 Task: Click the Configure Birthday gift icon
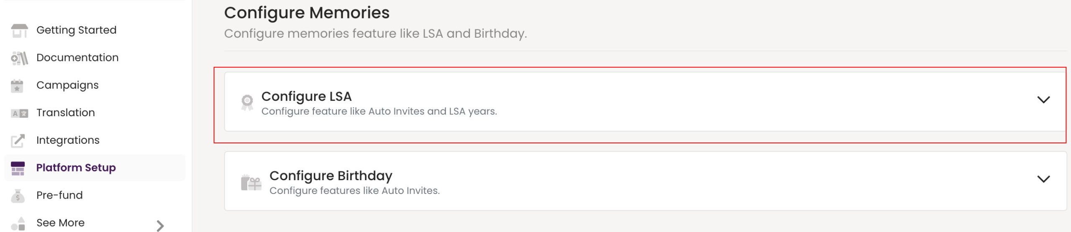(251, 183)
